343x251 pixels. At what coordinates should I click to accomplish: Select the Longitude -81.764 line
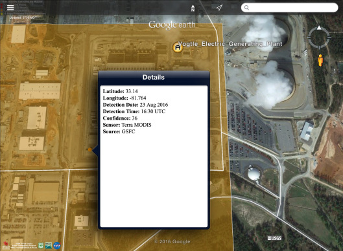(x=124, y=98)
